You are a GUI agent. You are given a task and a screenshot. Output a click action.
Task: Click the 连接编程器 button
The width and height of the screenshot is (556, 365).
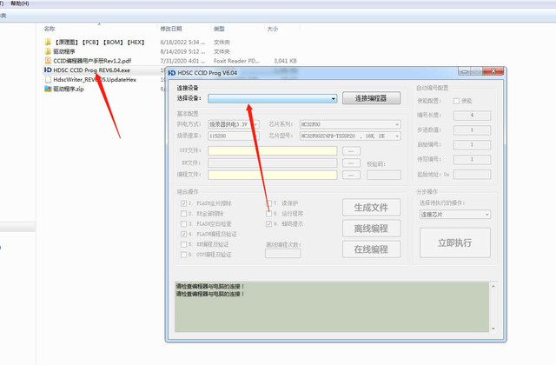click(371, 98)
